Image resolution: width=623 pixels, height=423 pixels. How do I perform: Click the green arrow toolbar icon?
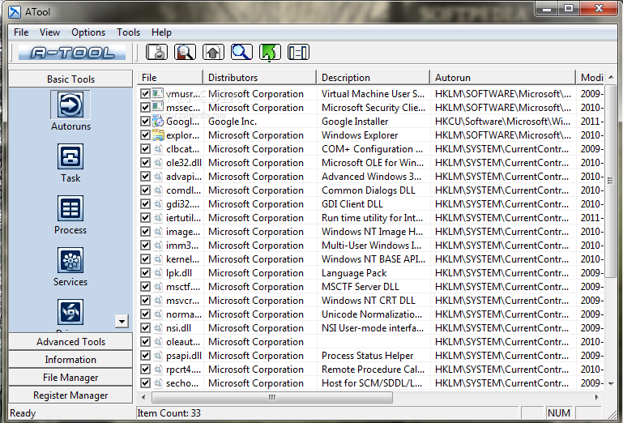[270, 52]
